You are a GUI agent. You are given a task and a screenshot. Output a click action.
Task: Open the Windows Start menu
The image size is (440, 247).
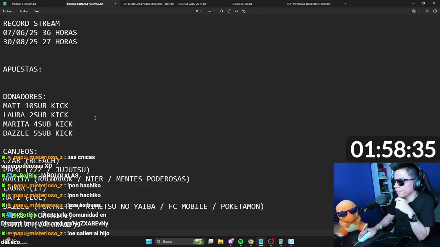click(149, 242)
